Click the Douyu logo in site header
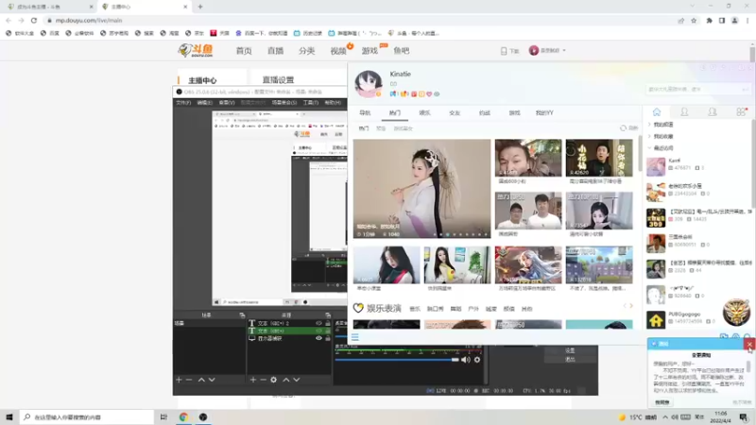 196,50
